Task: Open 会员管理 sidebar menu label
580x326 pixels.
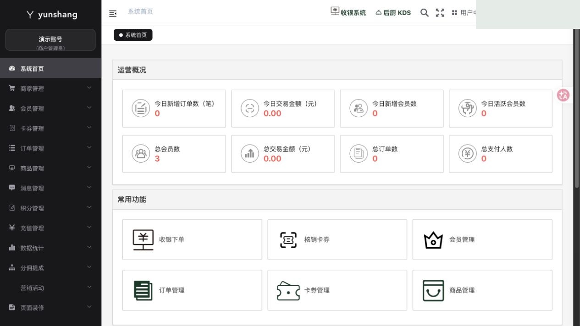Action: point(32,109)
